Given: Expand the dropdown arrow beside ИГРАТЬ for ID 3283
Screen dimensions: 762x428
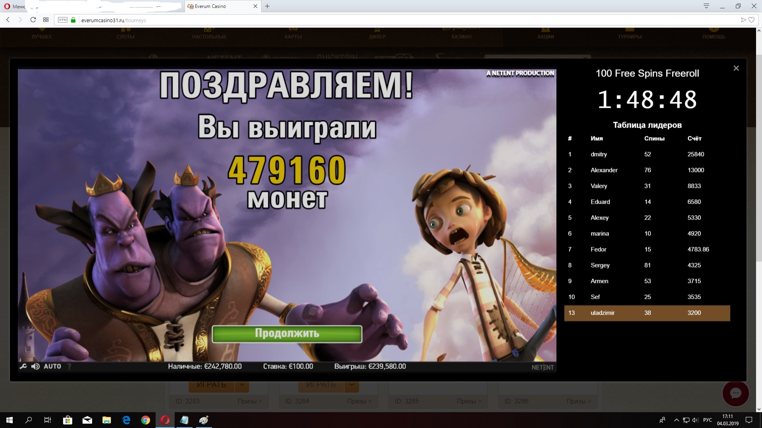Looking at the screenshot, I should tap(242, 385).
